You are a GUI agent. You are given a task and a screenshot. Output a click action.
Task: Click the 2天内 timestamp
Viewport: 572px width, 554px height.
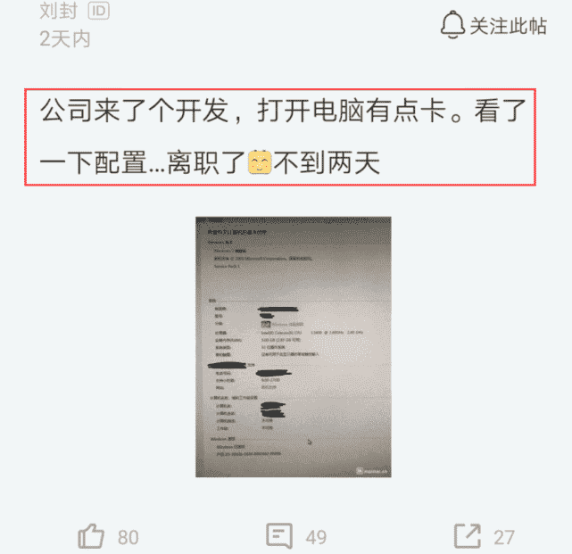coord(65,39)
